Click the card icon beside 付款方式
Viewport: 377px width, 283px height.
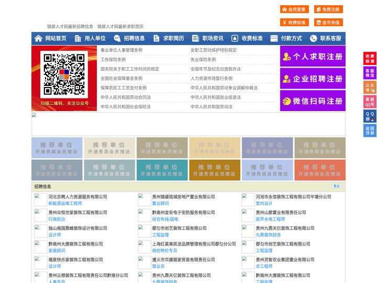274,38
